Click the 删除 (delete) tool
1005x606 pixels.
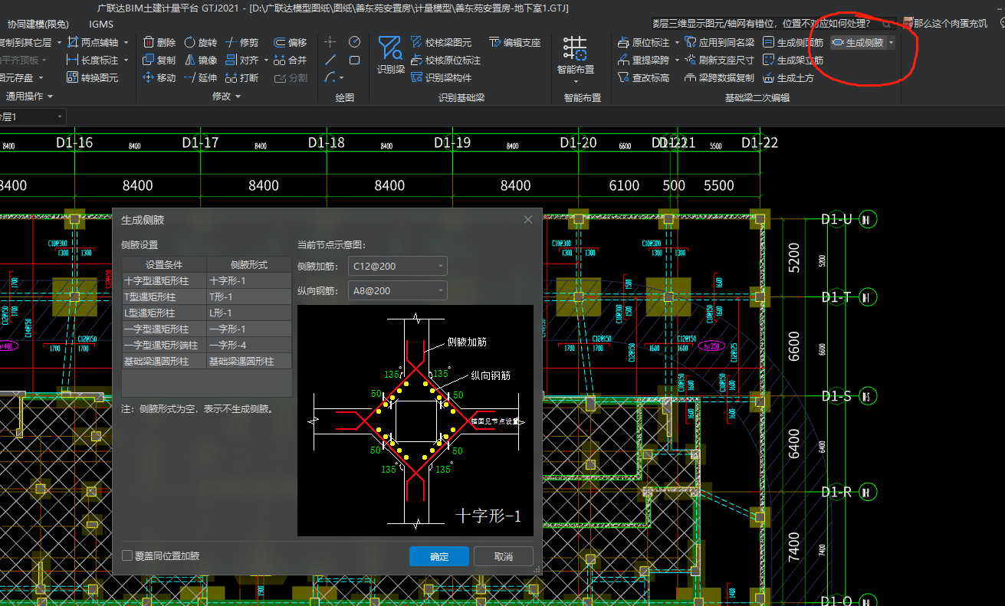[x=159, y=42]
